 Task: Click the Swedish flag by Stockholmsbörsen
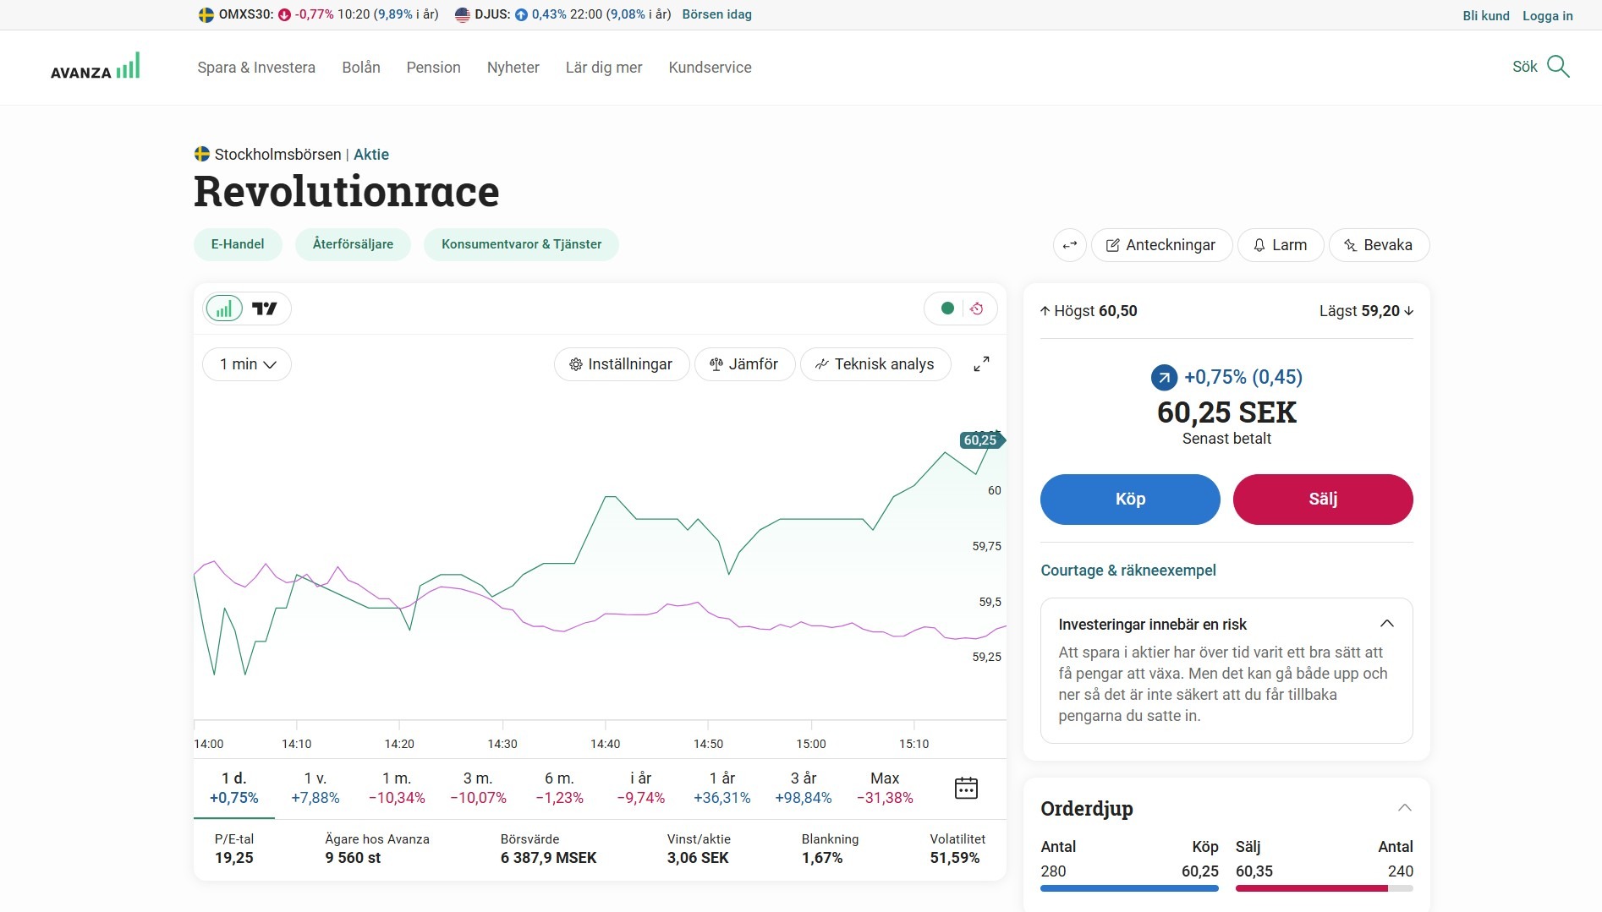click(x=202, y=154)
